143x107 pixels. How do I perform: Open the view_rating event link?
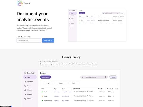tap(65, 96)
